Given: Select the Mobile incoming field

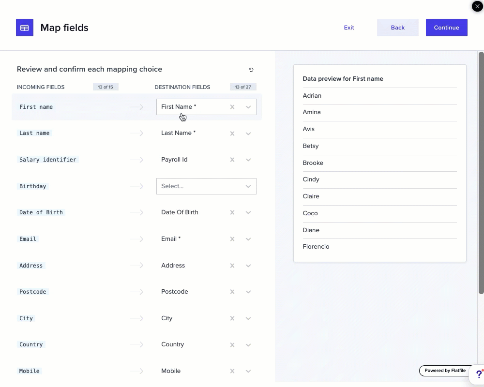Looking at the screenshot, I should click(30, 371).
